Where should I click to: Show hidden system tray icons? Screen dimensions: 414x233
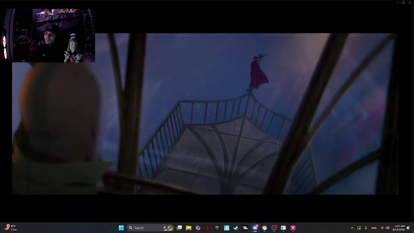(352, 228)
